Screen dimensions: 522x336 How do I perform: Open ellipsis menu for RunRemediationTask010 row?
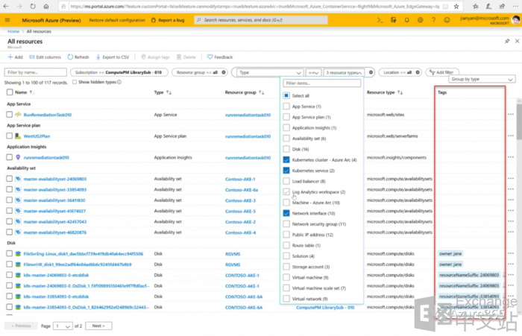(x=511, y=115)
